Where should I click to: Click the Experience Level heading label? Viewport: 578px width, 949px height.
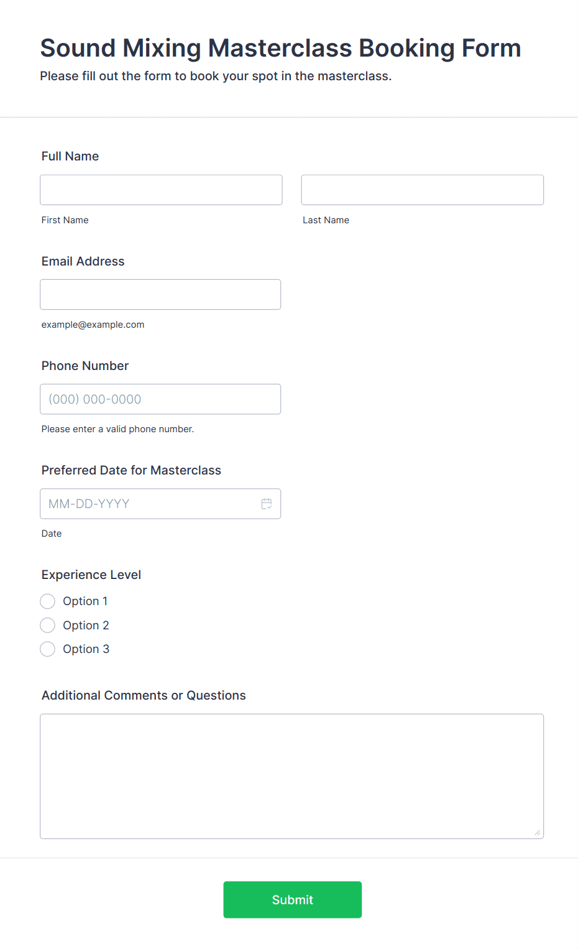(91, 575)
